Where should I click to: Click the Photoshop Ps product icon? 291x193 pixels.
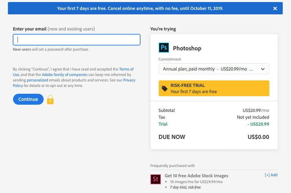(x=164, y=48)
